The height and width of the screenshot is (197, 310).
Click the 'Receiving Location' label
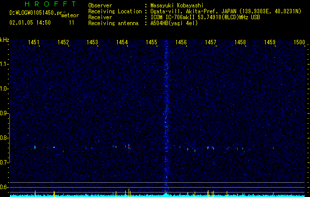coord(115,11)
